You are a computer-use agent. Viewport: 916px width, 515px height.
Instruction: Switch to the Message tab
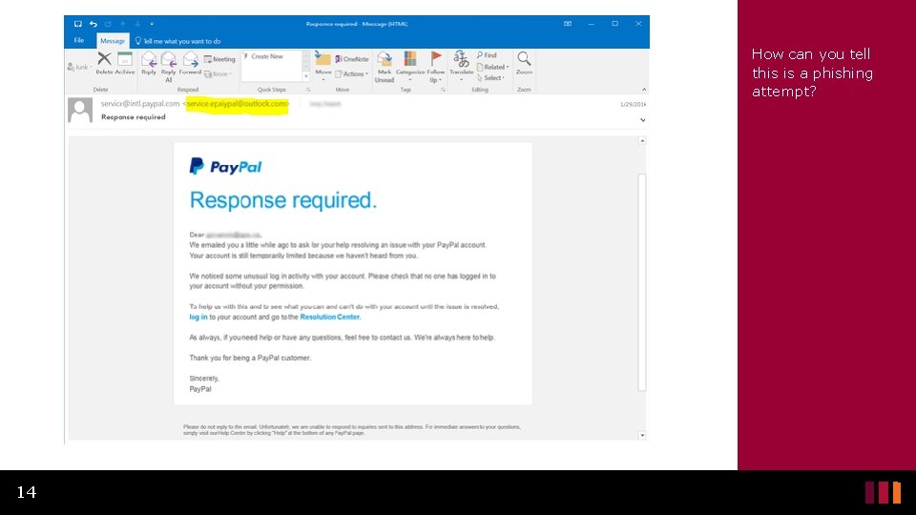(x=113, y=41)
